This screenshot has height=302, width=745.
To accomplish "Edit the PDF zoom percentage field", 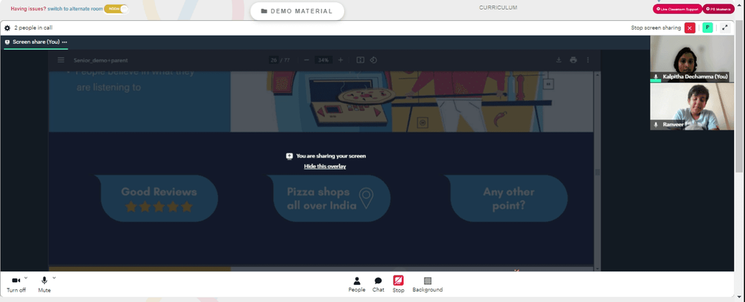I will tap(323, 60).
